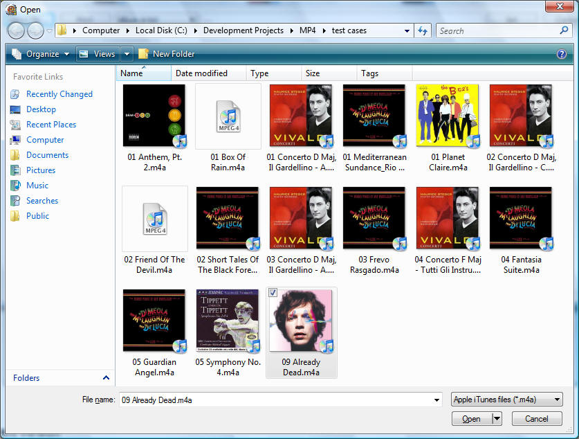The image size is (579, 439).
Task: Select 01 Mediterranean Sundance_Rio album thumbnail
Action: (374, 116)
